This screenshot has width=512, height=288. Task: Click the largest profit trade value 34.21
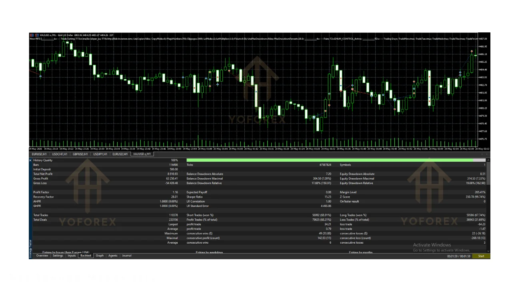(328, 224)
